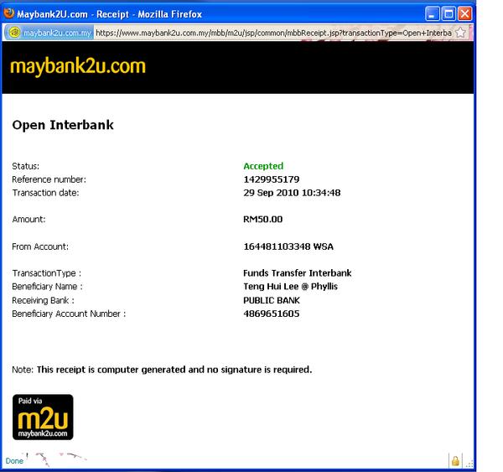Click the resize grip in the bottom-right corner
The width and height of the screenshot is (503, 472).
[x=469, y=464]
